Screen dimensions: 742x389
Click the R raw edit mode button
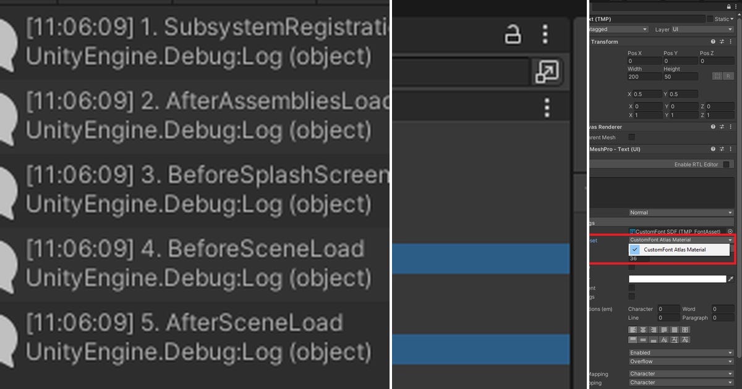728,76
